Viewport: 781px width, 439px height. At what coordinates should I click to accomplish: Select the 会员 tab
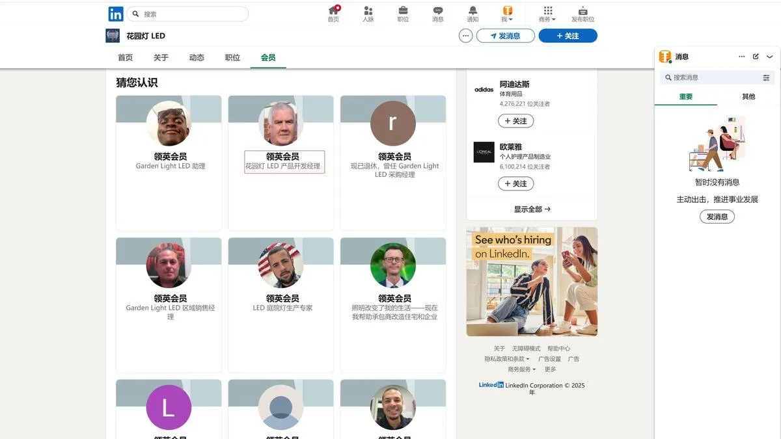268,57
